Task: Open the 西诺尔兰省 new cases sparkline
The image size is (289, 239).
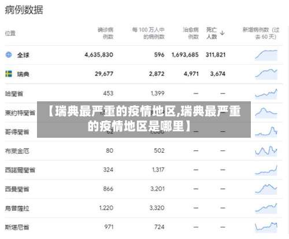Action: coord(266,170)
